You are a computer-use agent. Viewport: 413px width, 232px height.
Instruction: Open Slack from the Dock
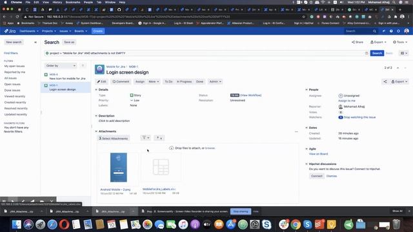(x=284, y=224)
